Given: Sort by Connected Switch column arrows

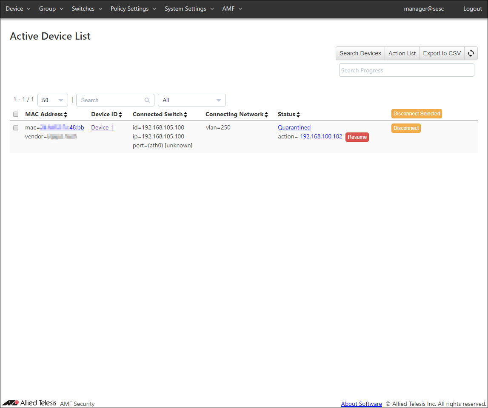Looking at the screenshot, I should [185, 115].
